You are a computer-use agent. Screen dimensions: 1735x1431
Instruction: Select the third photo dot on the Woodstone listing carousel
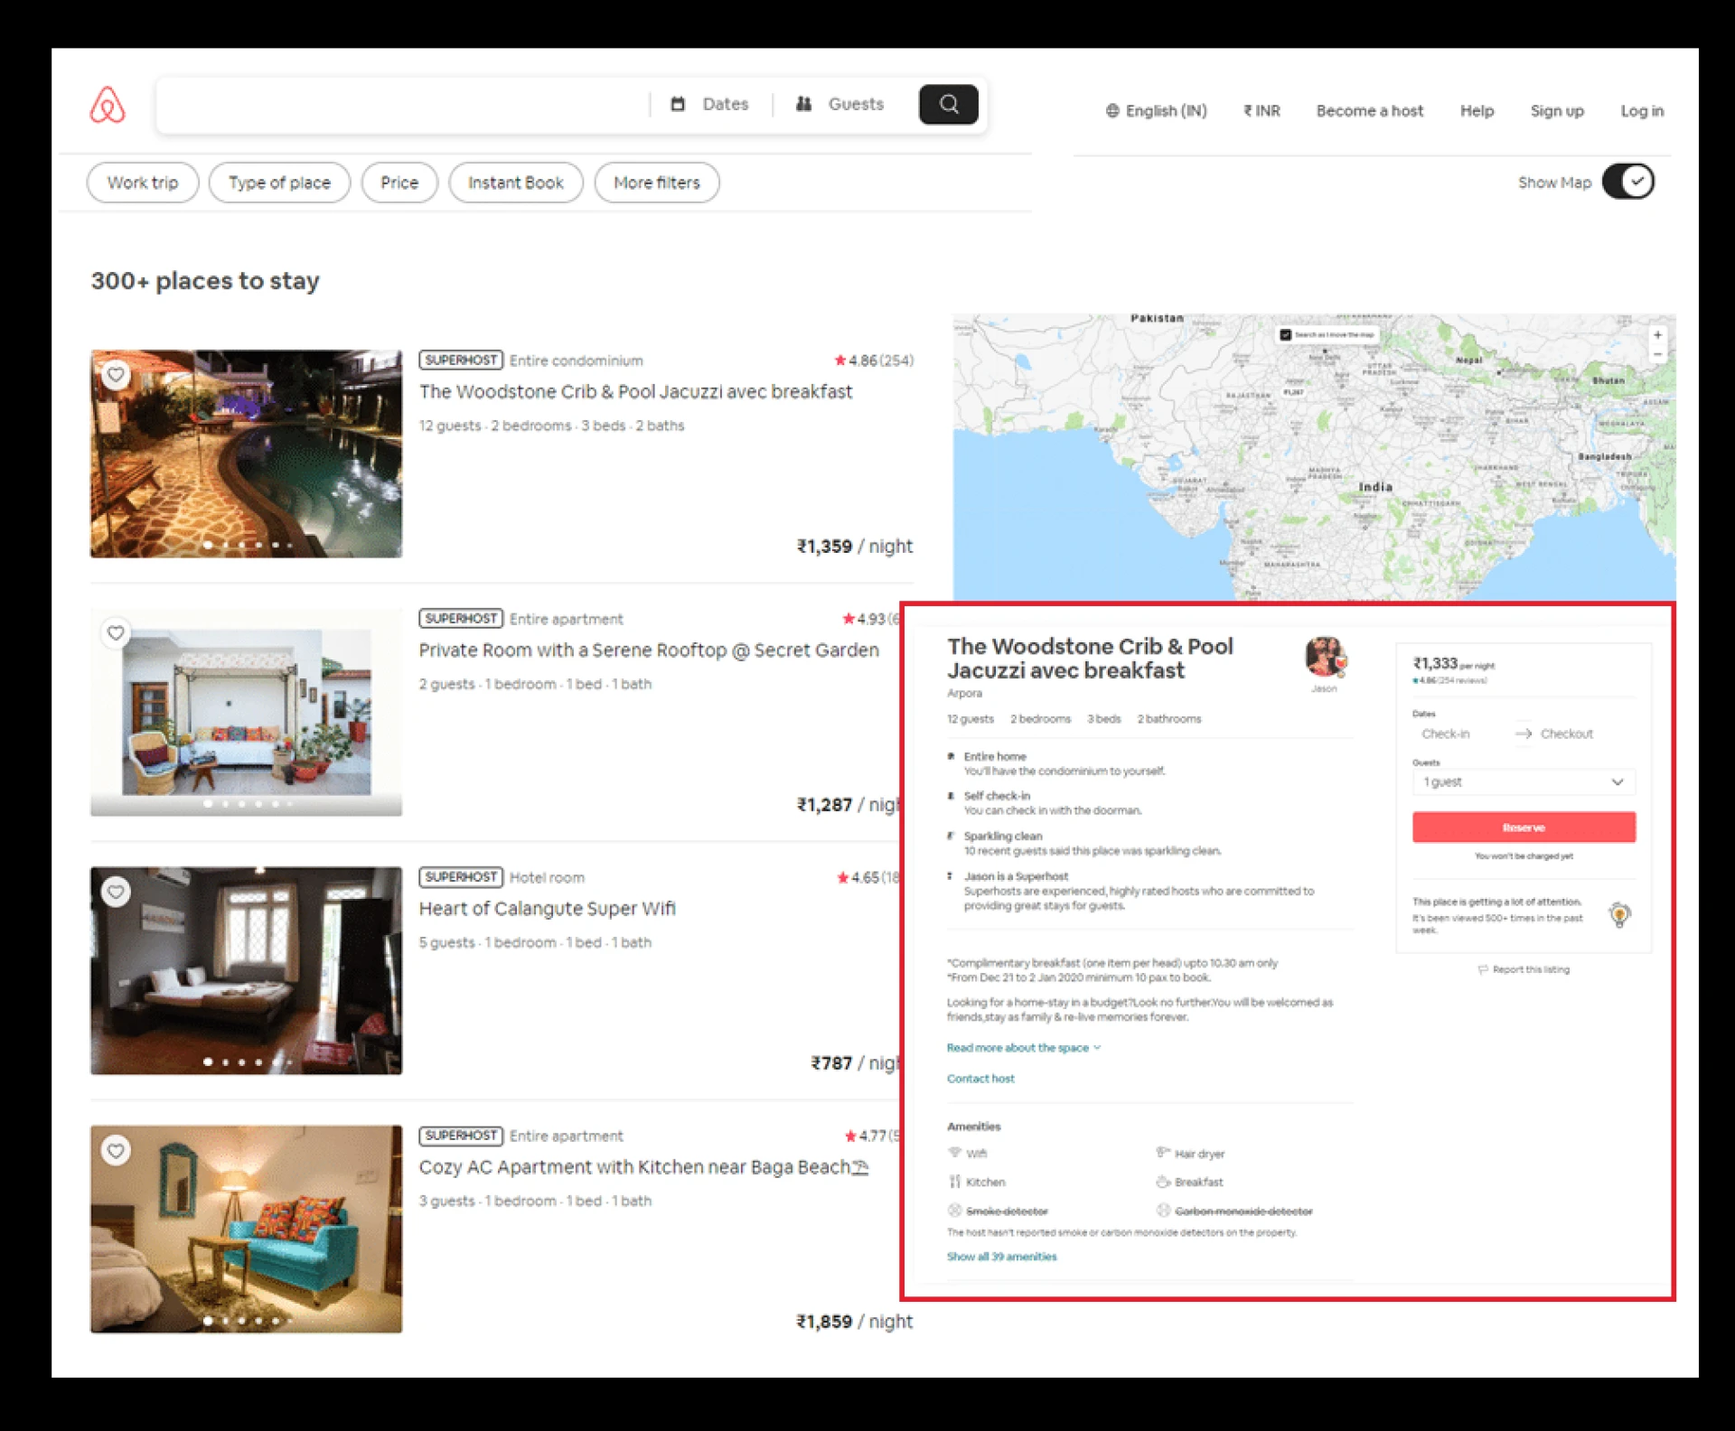(241, 546)
